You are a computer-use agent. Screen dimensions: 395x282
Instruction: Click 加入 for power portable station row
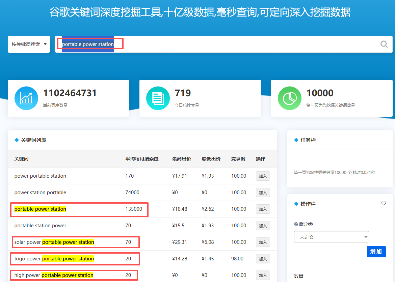point(263,176)
